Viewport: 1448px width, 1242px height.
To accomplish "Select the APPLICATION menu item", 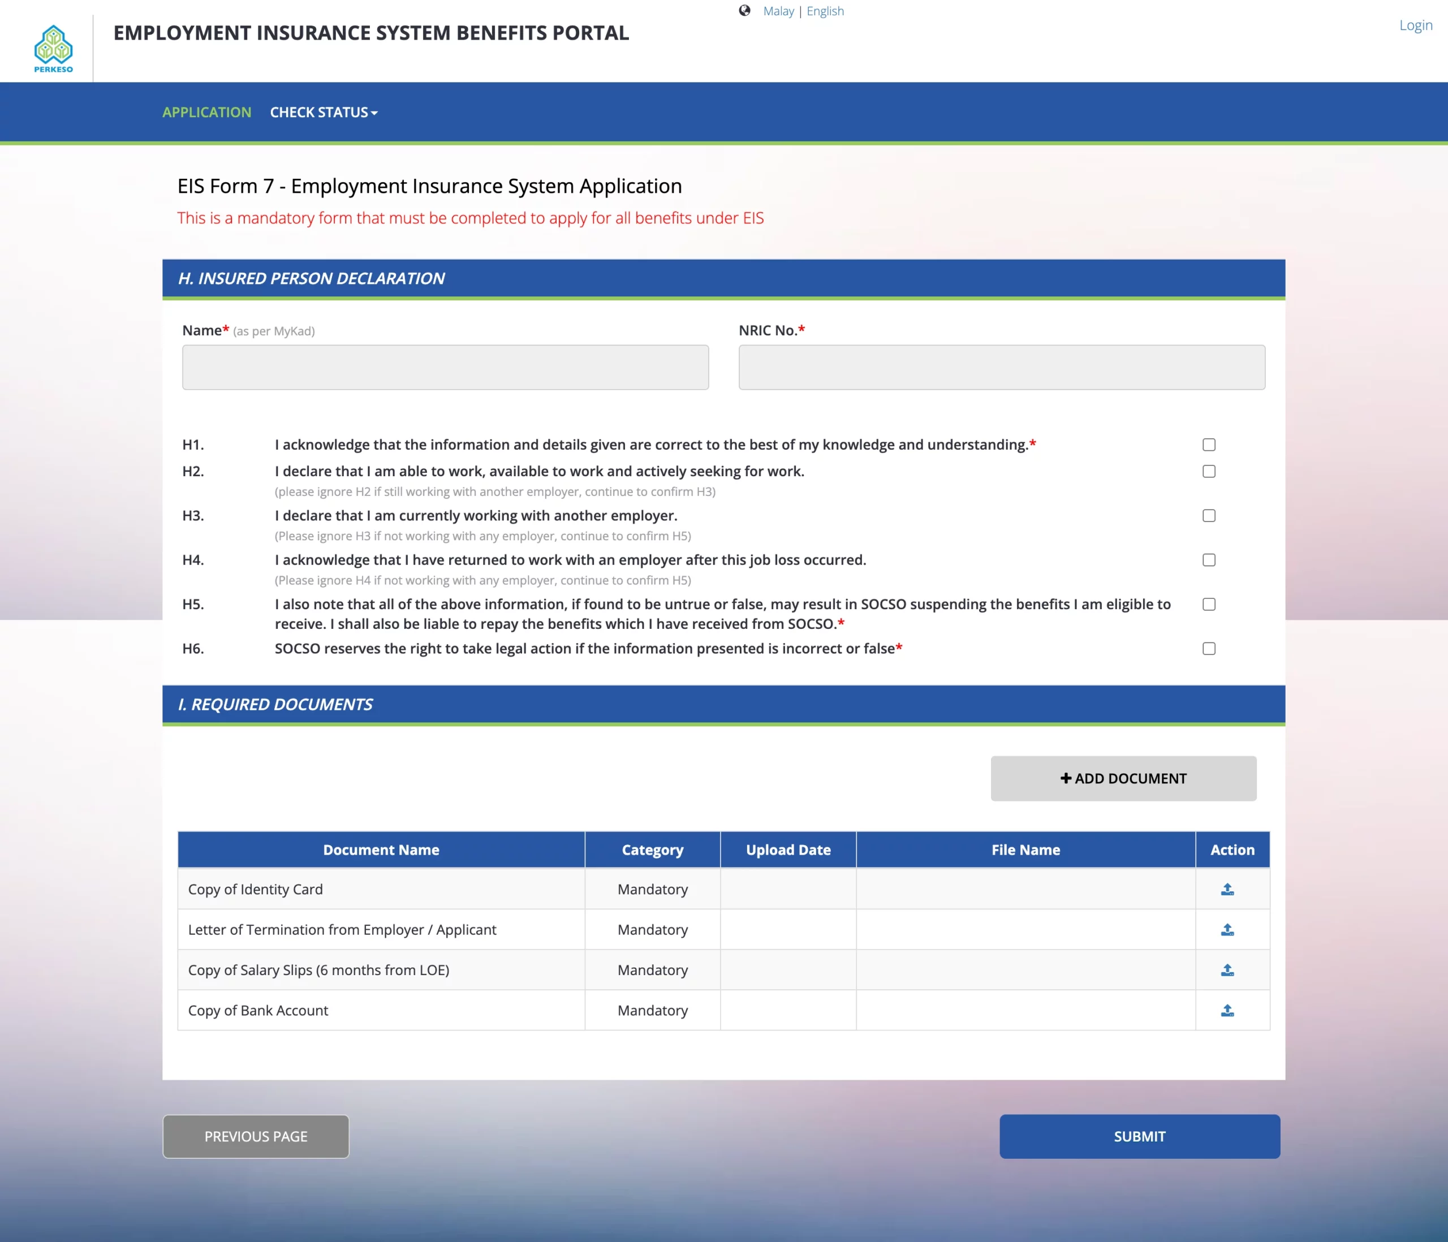I will pyautogui.click(x=206, y=112).
